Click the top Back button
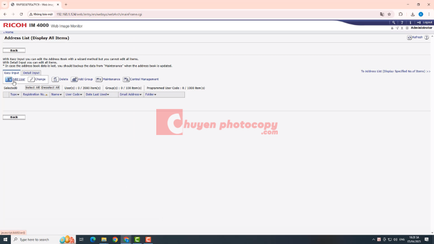 [x=14, y=50]
